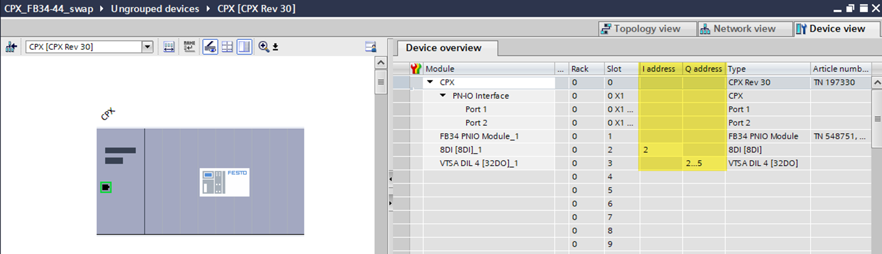The image size is (882, 254).
Task: Click the splitter expand-right arrow handle
Action: 390,204
